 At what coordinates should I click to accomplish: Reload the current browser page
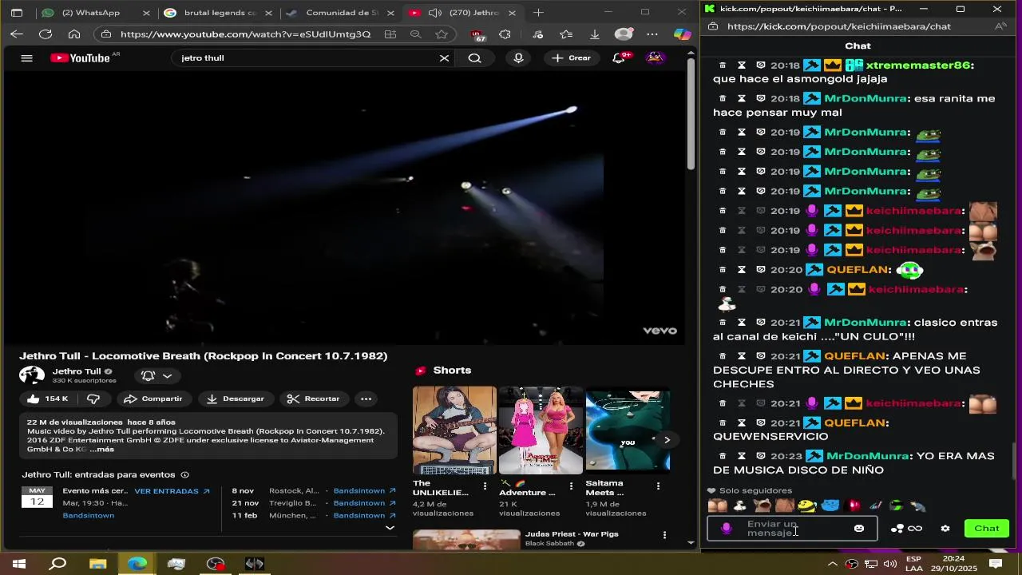click(46, 34)
